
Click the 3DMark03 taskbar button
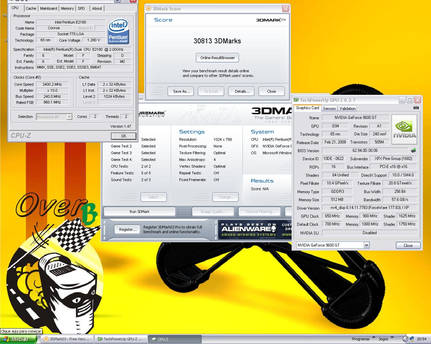(x=67, y=339)
